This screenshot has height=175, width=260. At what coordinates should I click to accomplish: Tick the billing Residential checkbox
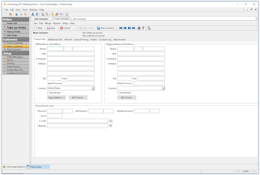tap(48, 93)
